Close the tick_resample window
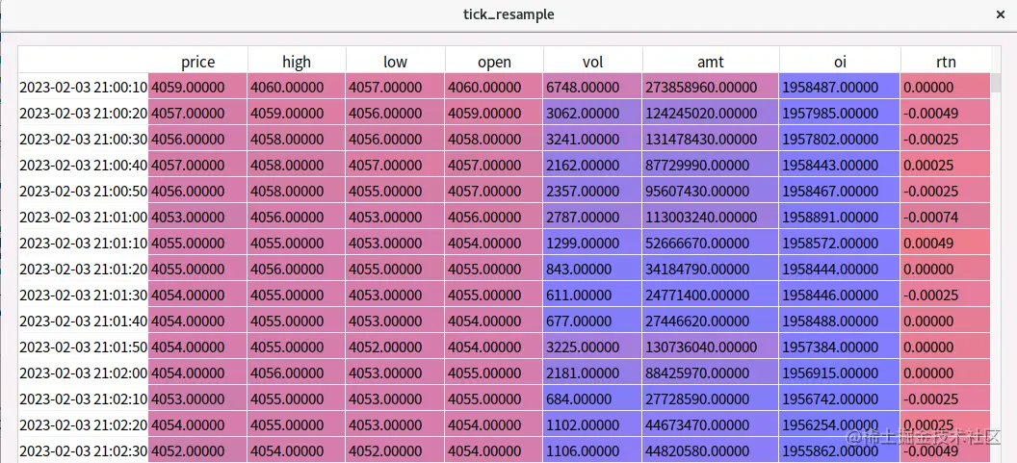Image resolution: width=1017 pixels, height=463 pixels. coord(1001,14)
